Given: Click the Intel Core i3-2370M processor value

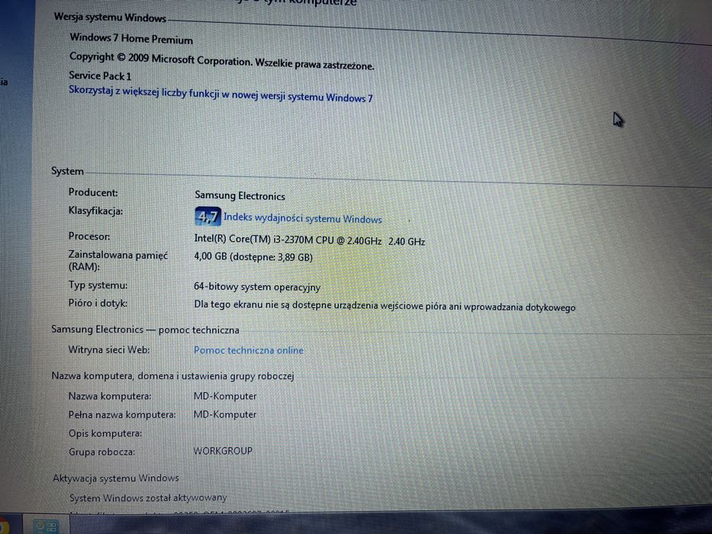Looking at the screenshot, I should point(309,240).
